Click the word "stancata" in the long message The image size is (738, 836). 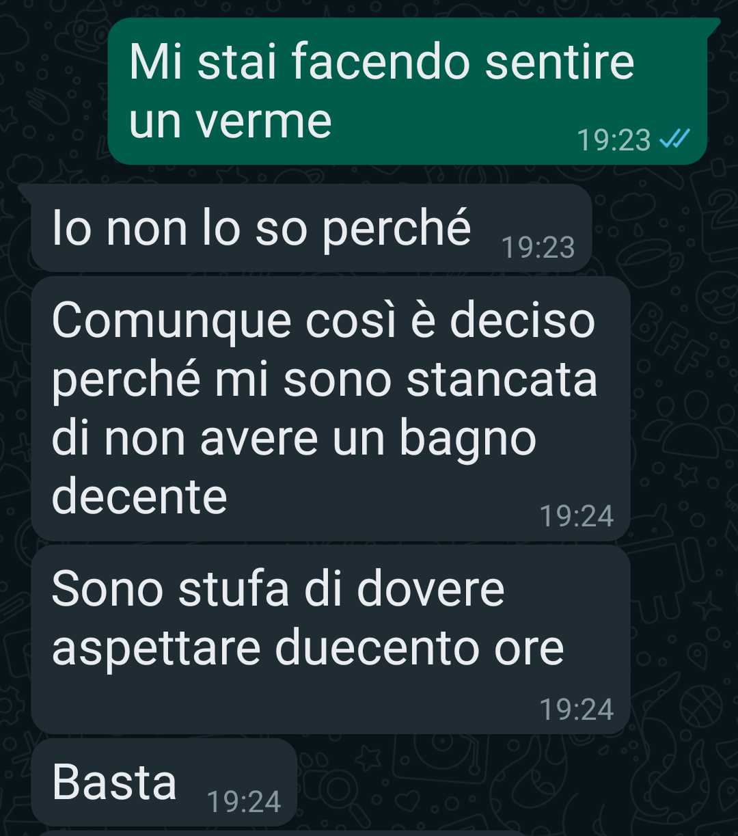point(502,379)
